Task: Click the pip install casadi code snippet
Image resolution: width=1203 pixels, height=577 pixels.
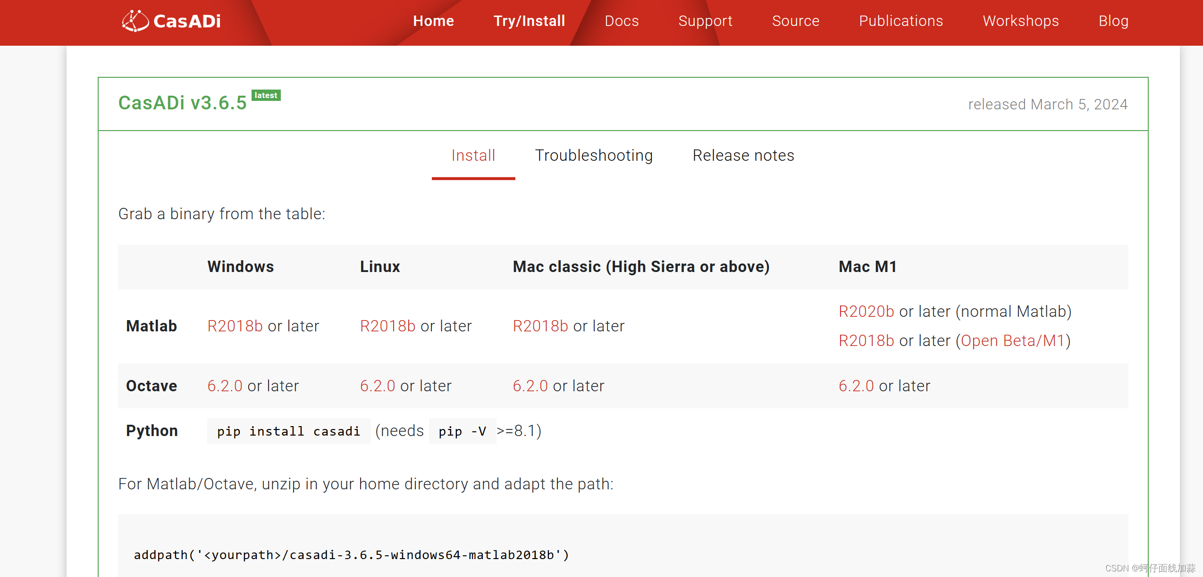Action: [x=288, y=431]
